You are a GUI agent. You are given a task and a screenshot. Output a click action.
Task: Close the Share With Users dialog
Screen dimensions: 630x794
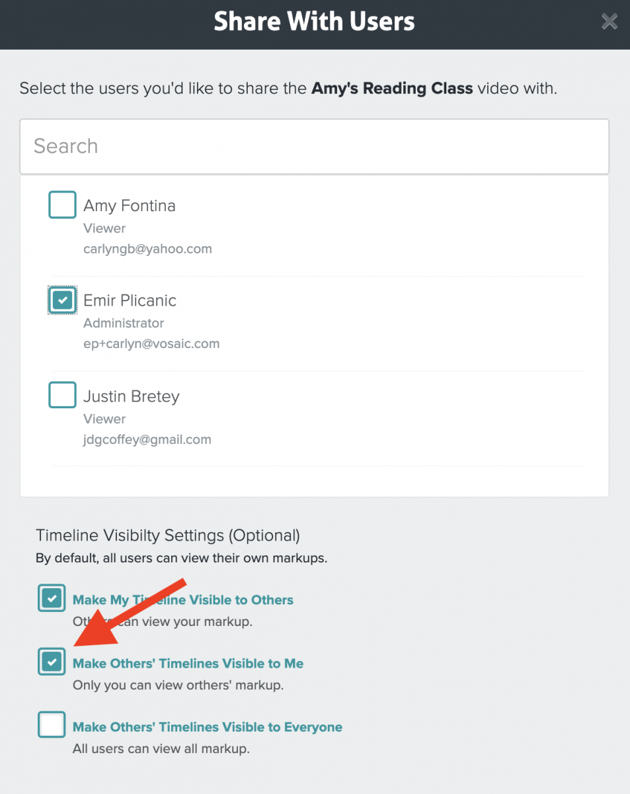coord(609,22)
